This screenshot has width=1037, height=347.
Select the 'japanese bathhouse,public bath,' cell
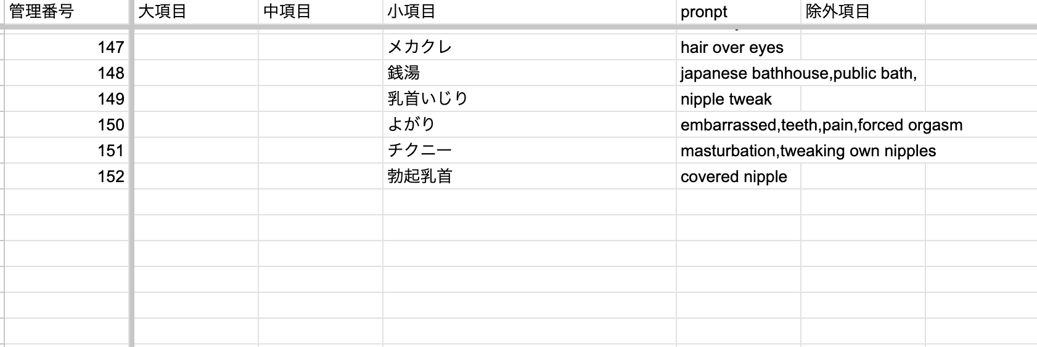coord(738,73)
